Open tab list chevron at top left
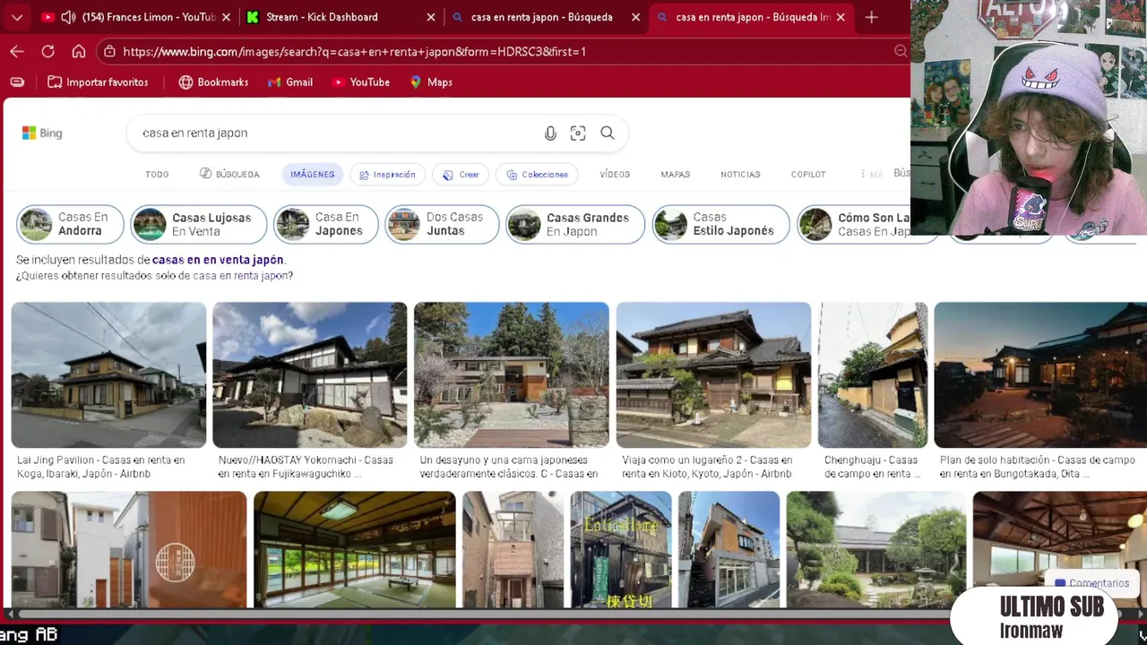The width and height of the screenshot is (1147, 645). (x=17, y=17)
